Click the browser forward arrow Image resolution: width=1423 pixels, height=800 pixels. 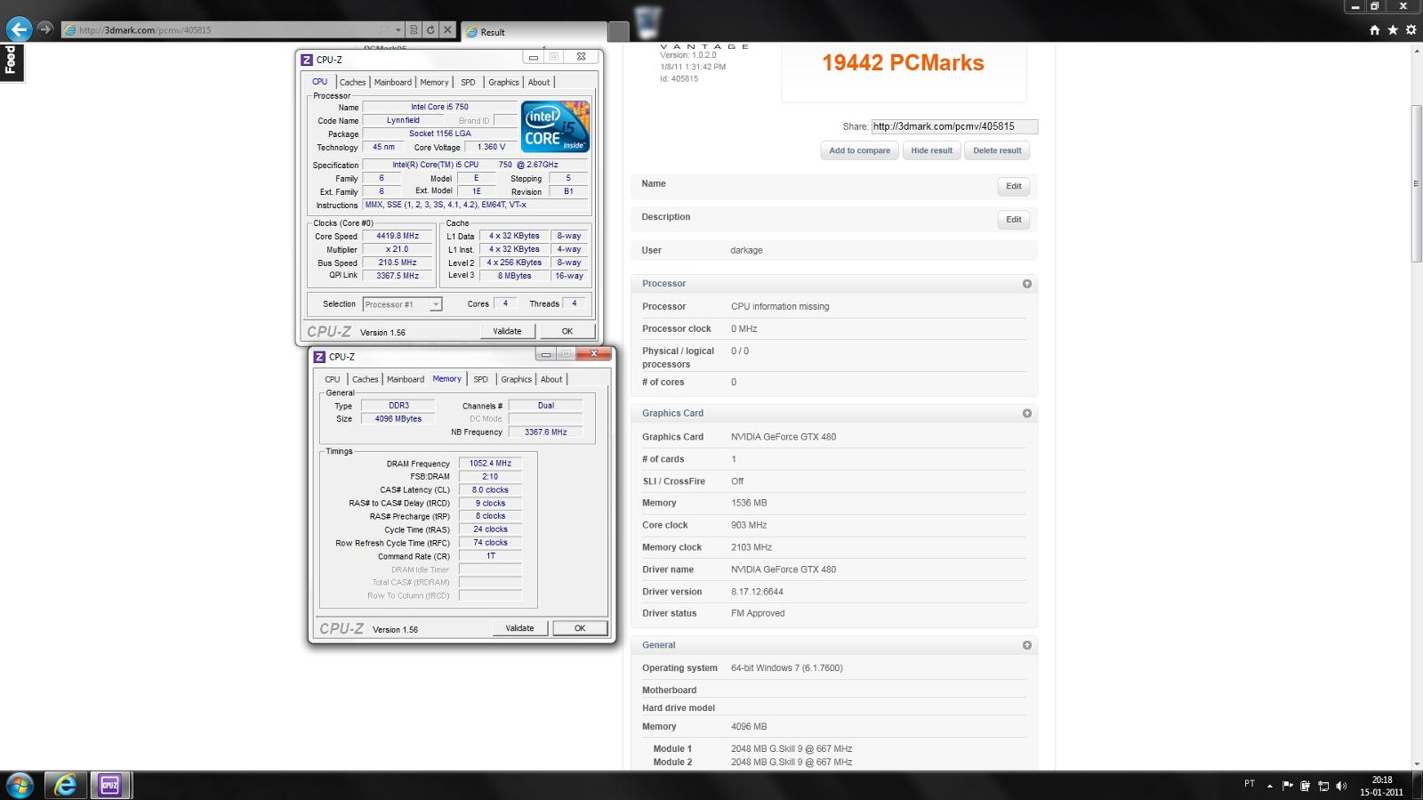click(45, 29)
